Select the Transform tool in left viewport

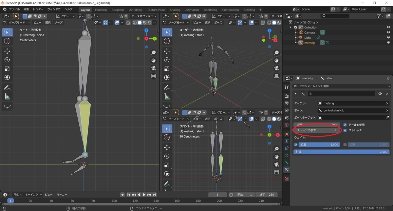(7, 78)
